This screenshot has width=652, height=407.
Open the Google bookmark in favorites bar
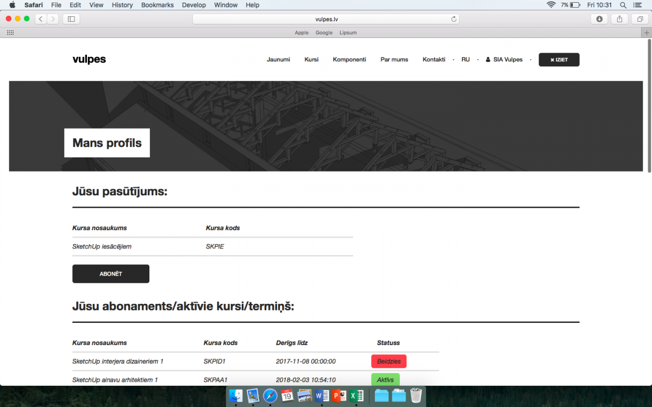(324, 33)
